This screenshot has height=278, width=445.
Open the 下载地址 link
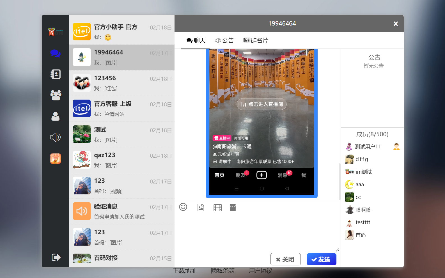point(185,271)
